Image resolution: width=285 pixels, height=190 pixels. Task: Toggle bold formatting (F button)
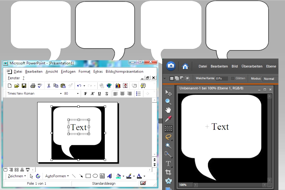(85, 94)
